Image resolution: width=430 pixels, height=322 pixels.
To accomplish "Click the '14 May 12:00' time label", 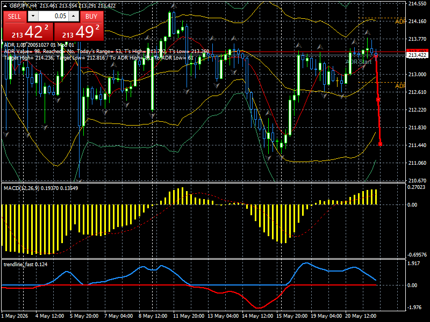I will (x=257, y=316).
